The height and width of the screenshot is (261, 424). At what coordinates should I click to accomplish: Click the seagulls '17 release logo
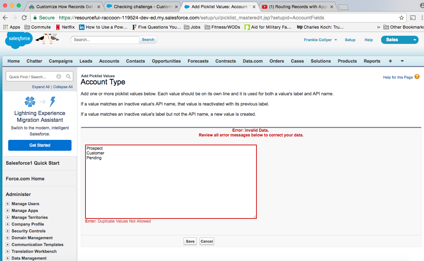[47, 39]
